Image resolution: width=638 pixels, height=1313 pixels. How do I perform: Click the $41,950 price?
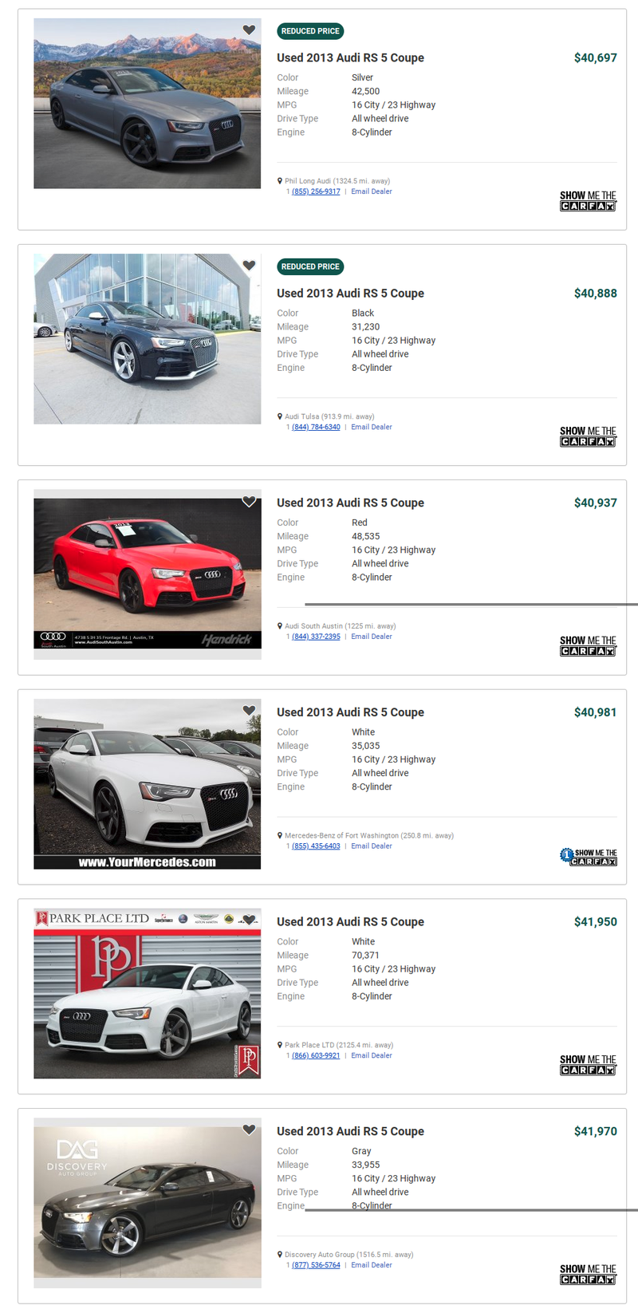coord(596,921)
